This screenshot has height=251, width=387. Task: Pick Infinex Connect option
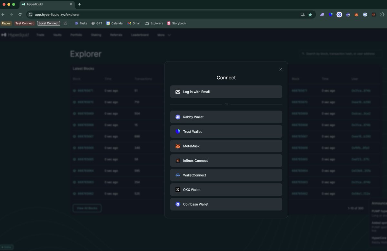[x=226, y=161]
